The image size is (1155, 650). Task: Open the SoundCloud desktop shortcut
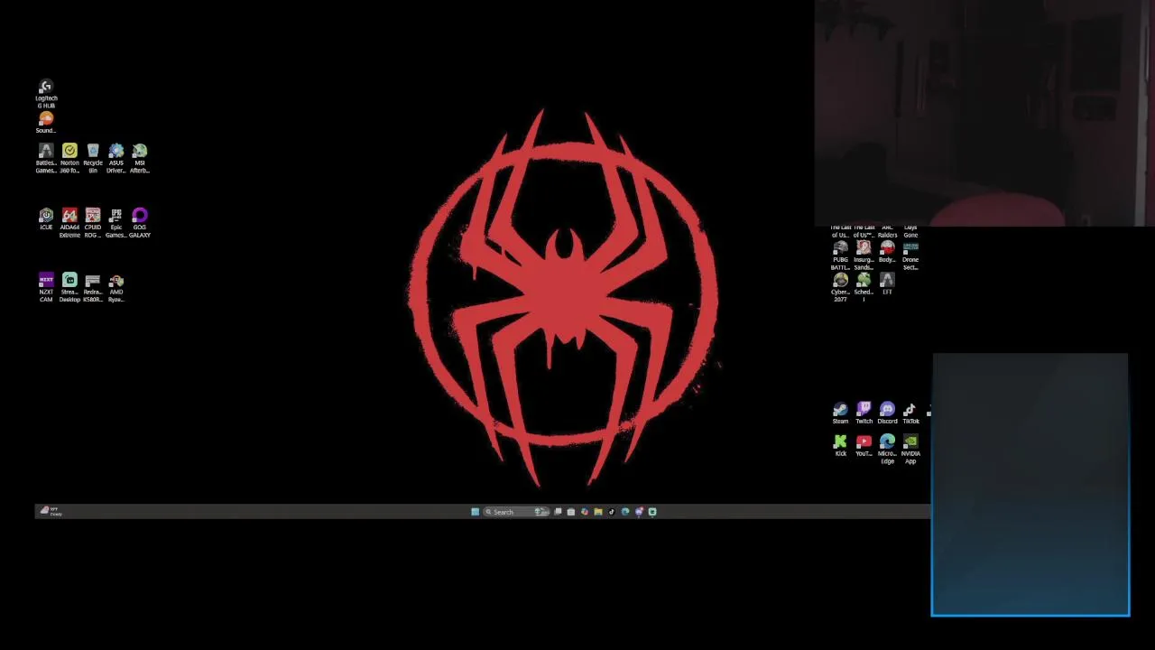click(46, 123)
